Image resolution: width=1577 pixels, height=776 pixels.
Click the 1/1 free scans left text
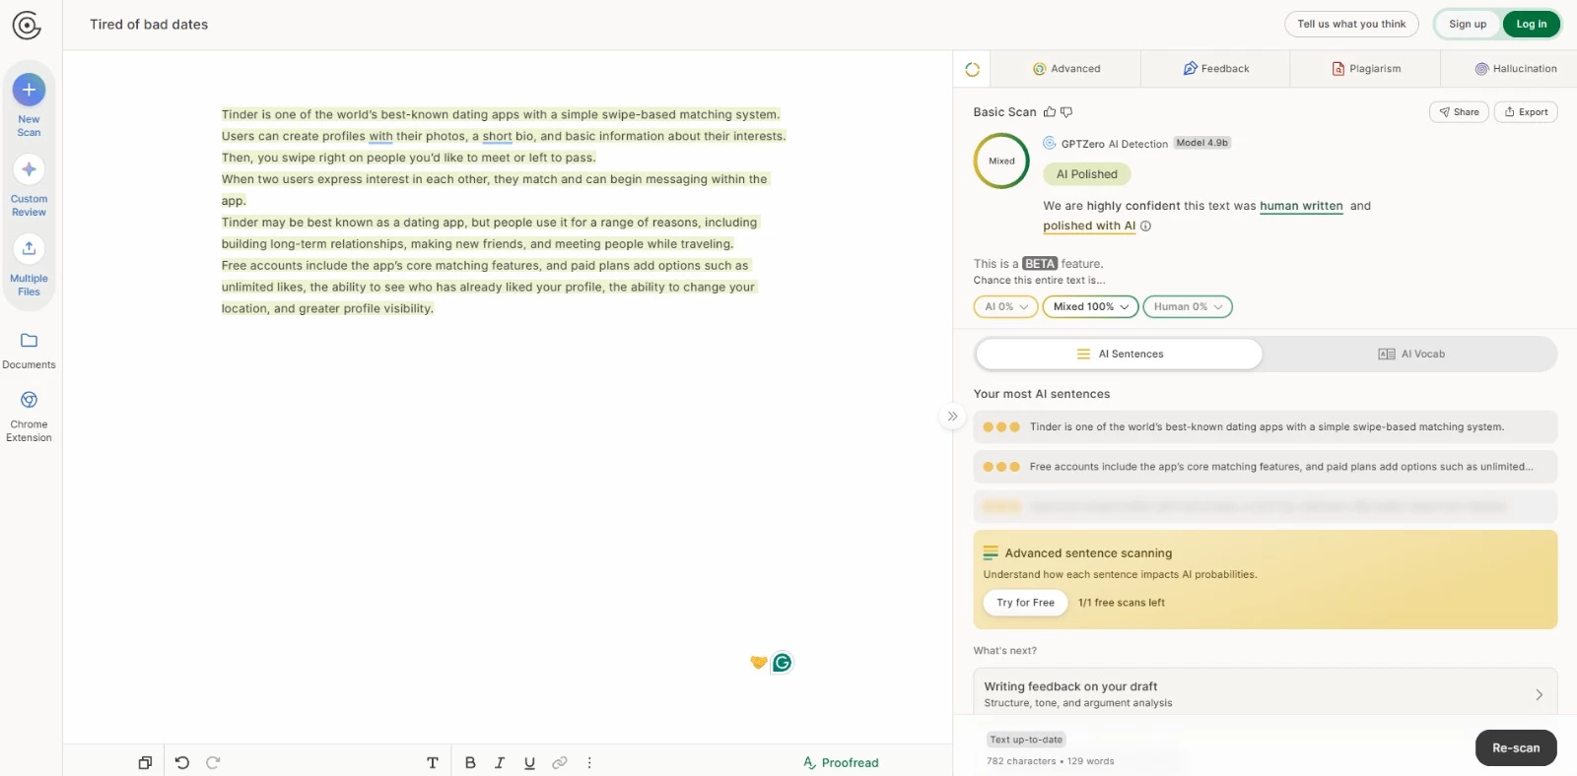(x=1122, y=603)
